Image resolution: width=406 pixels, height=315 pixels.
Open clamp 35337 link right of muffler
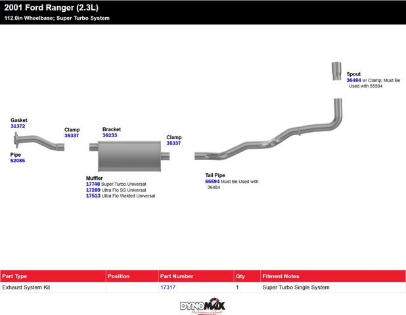(173, 143)
